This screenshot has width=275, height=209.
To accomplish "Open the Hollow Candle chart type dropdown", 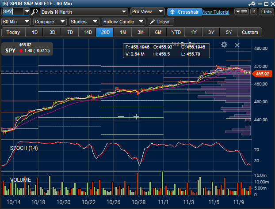I will (x=123, y=22).
